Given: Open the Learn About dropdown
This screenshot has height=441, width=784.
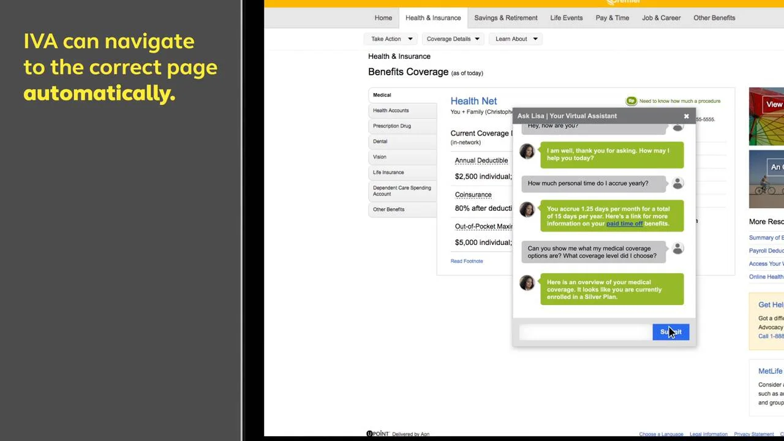Looking at the screenshot, I should (517, 39).
